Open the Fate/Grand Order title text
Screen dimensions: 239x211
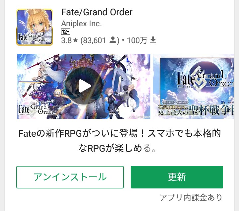tap(97, 12)
